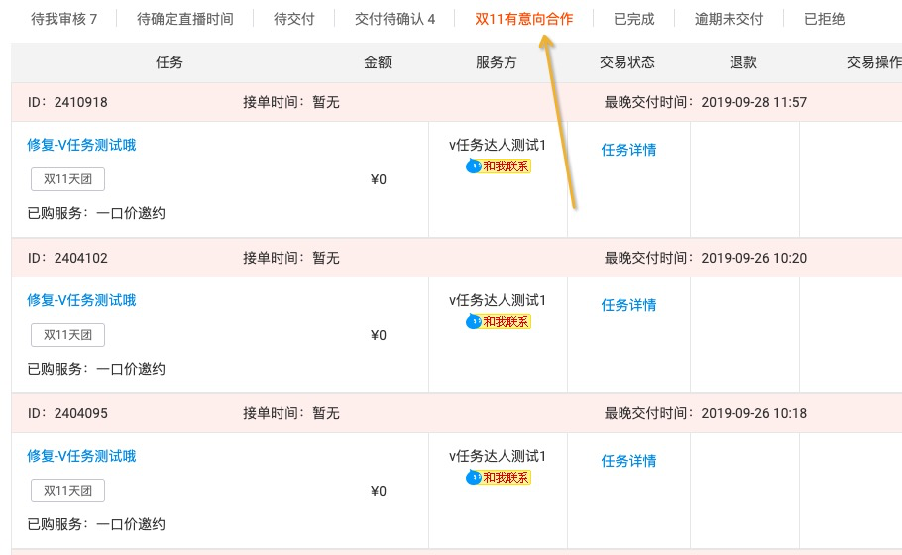Open the 逾期未交付 tab
The width and height of the screenshot is (902, 555).
coord(729,19)
